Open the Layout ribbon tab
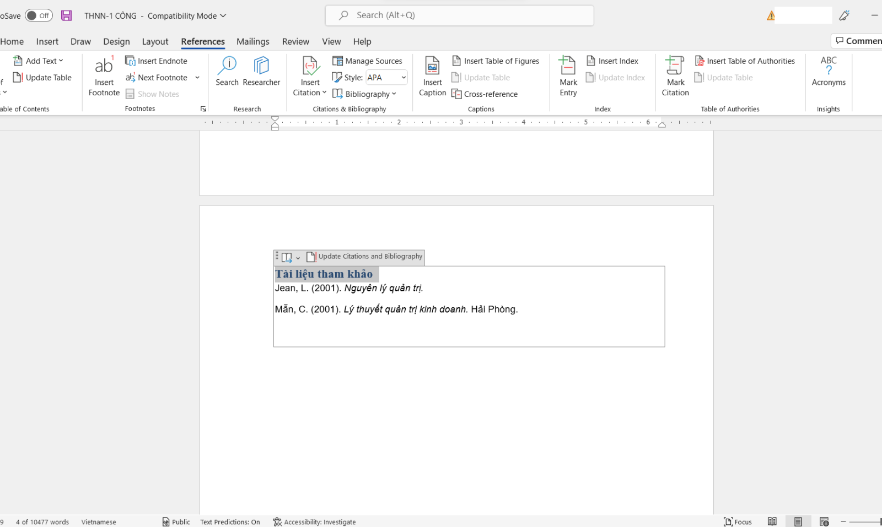 tap(155, 41)
